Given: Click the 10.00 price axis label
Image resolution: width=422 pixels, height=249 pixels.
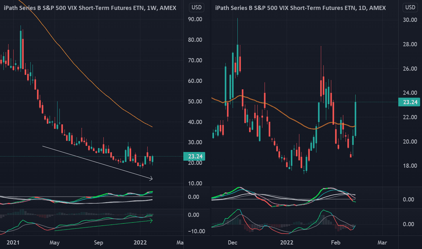Looking at the screenshot, I should click(195, 184).
